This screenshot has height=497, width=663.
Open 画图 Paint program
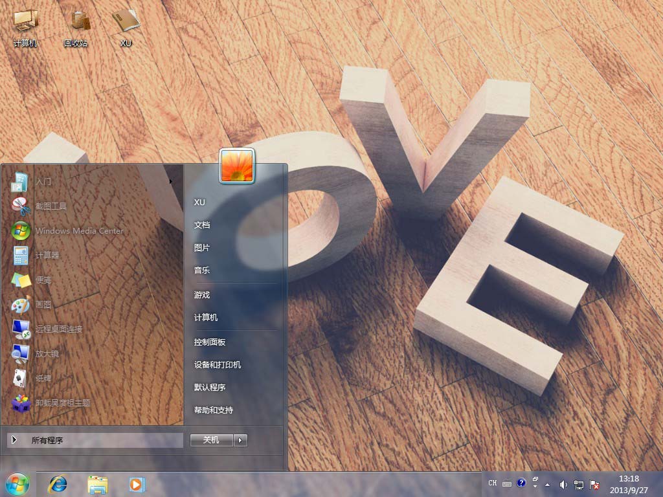coord(43,305)
